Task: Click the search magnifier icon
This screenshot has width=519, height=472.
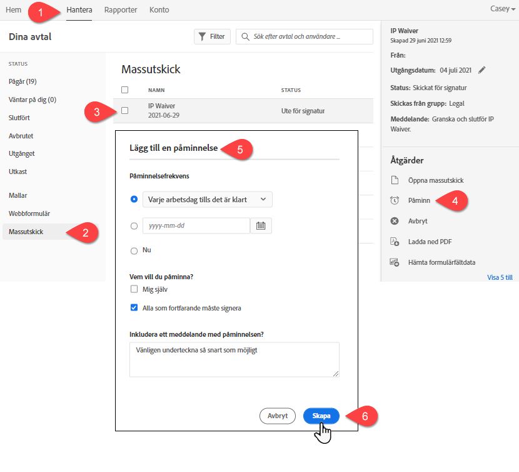Action: (245, 36)
